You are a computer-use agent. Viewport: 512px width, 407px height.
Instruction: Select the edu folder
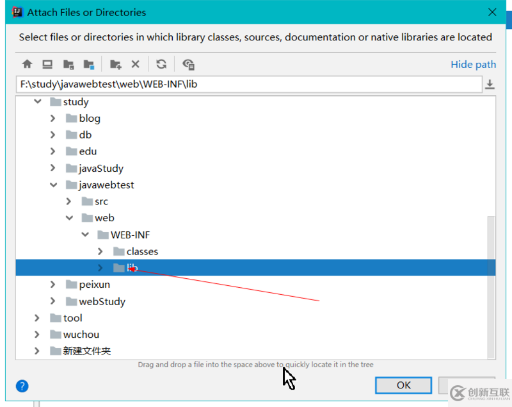[x=81, y=151]
